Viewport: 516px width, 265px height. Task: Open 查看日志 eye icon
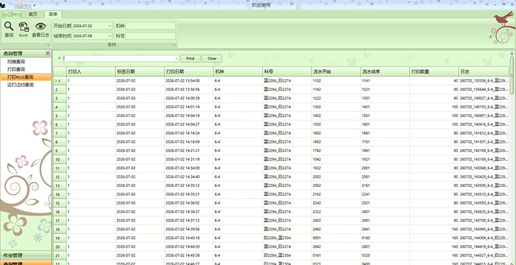(x=41, y=26)
